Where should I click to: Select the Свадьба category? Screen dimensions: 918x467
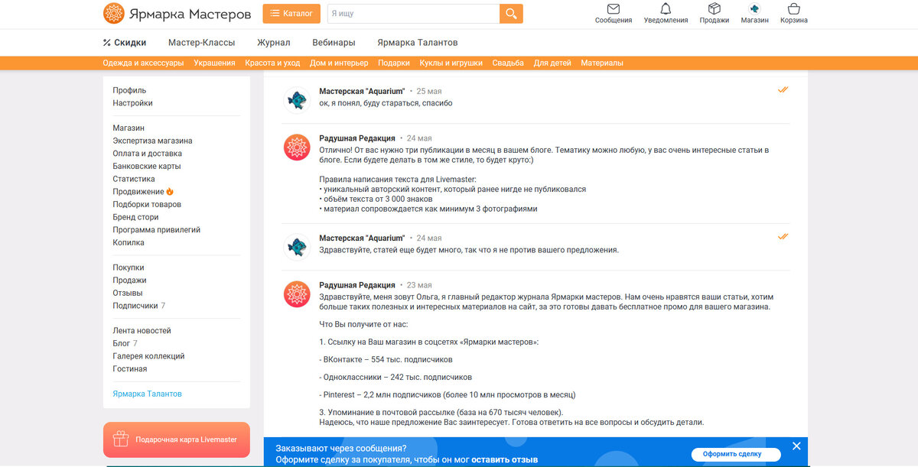tap(508, 63)
